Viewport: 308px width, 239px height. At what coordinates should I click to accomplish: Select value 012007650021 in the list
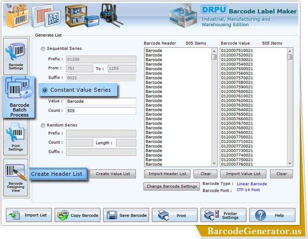237,114
